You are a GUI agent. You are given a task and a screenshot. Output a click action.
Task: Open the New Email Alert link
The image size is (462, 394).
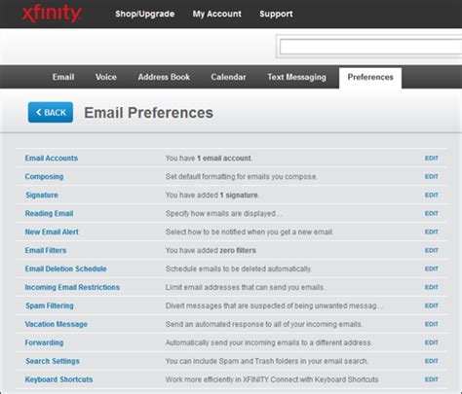[x=52, y=232]
